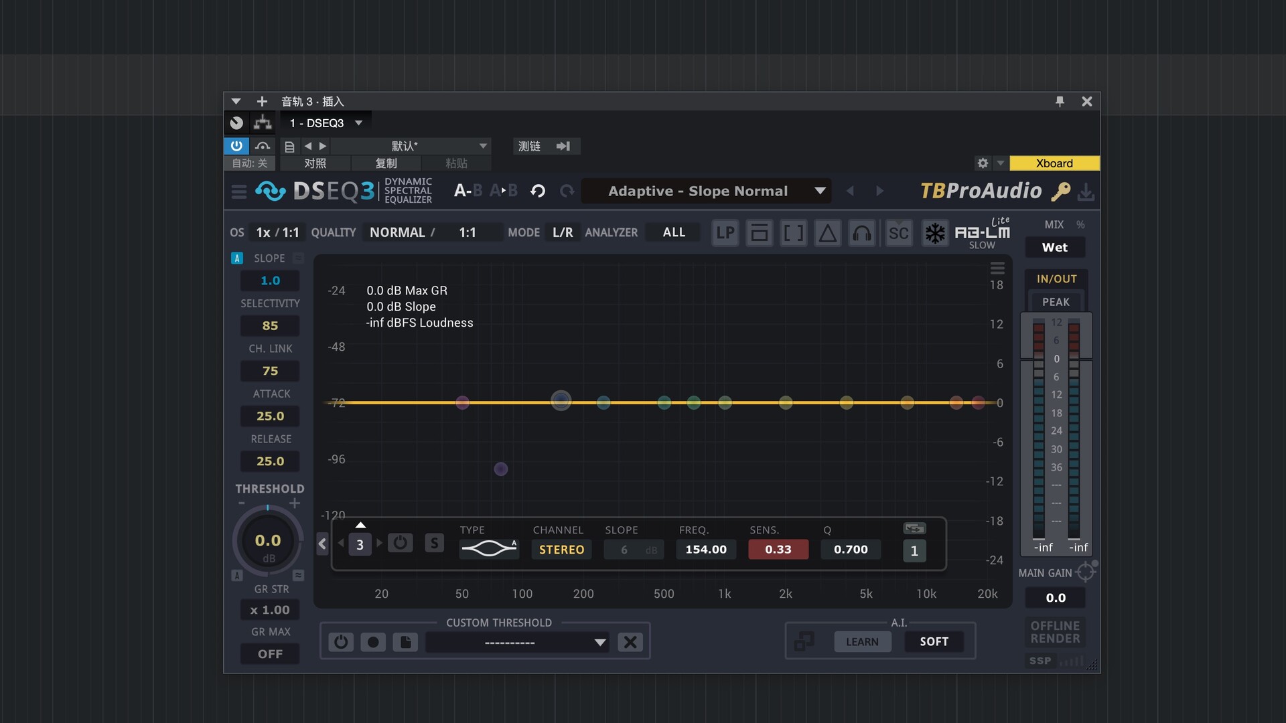Click the 对照 compare menu item

click(x=315, y=163)
